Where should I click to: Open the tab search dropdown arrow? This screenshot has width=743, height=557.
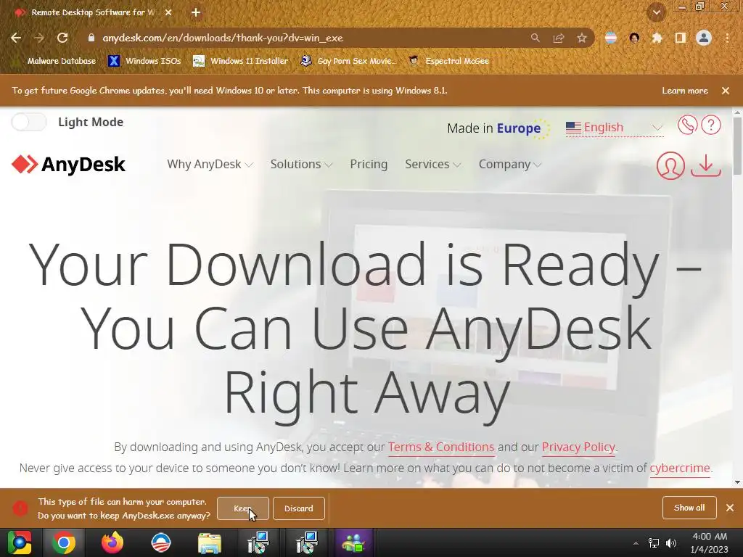click(x=656, y=13)
